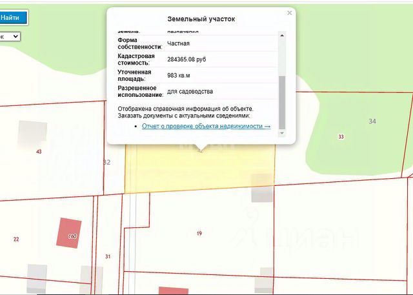Click the popup scrollbar up arrow

[282, 36]
